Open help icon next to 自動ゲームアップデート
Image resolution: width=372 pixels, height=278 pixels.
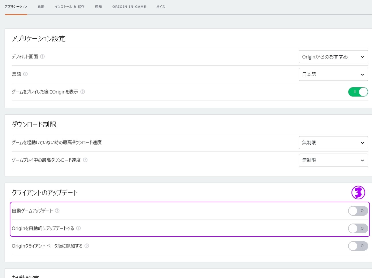(57, 211)
